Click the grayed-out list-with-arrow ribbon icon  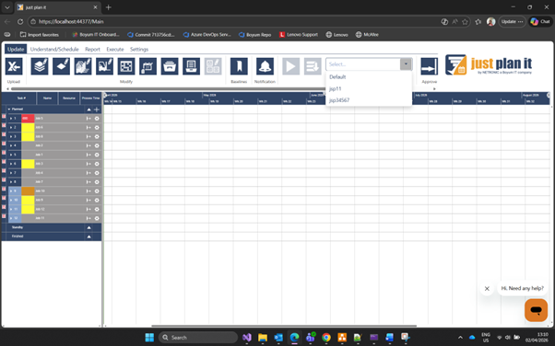click(x=313, y=66)
